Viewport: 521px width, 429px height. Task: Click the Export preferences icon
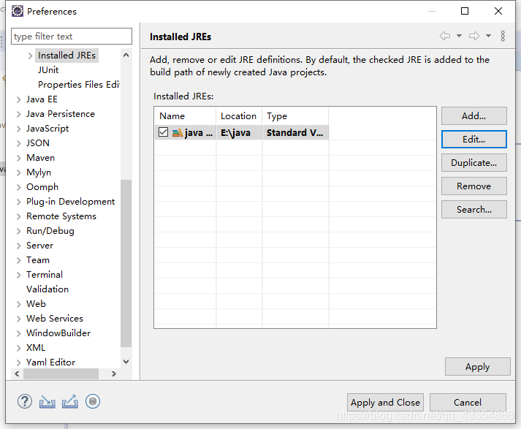point(70,401)
